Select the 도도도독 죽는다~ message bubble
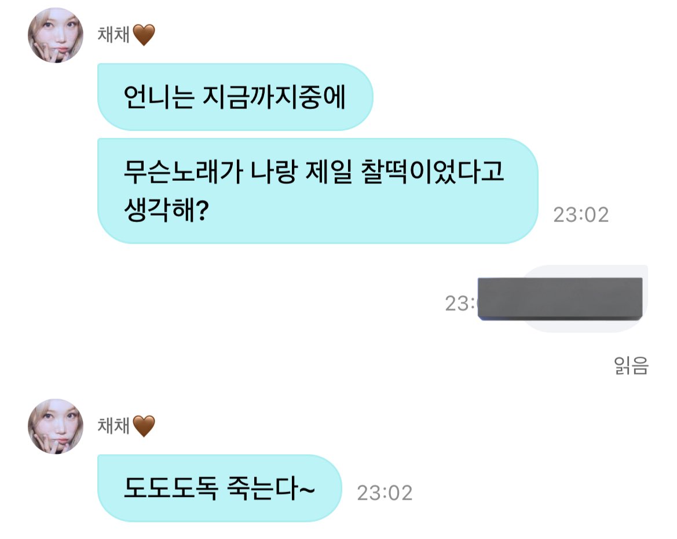Screen dimensions: 677x539 click(x=219, y=488)
